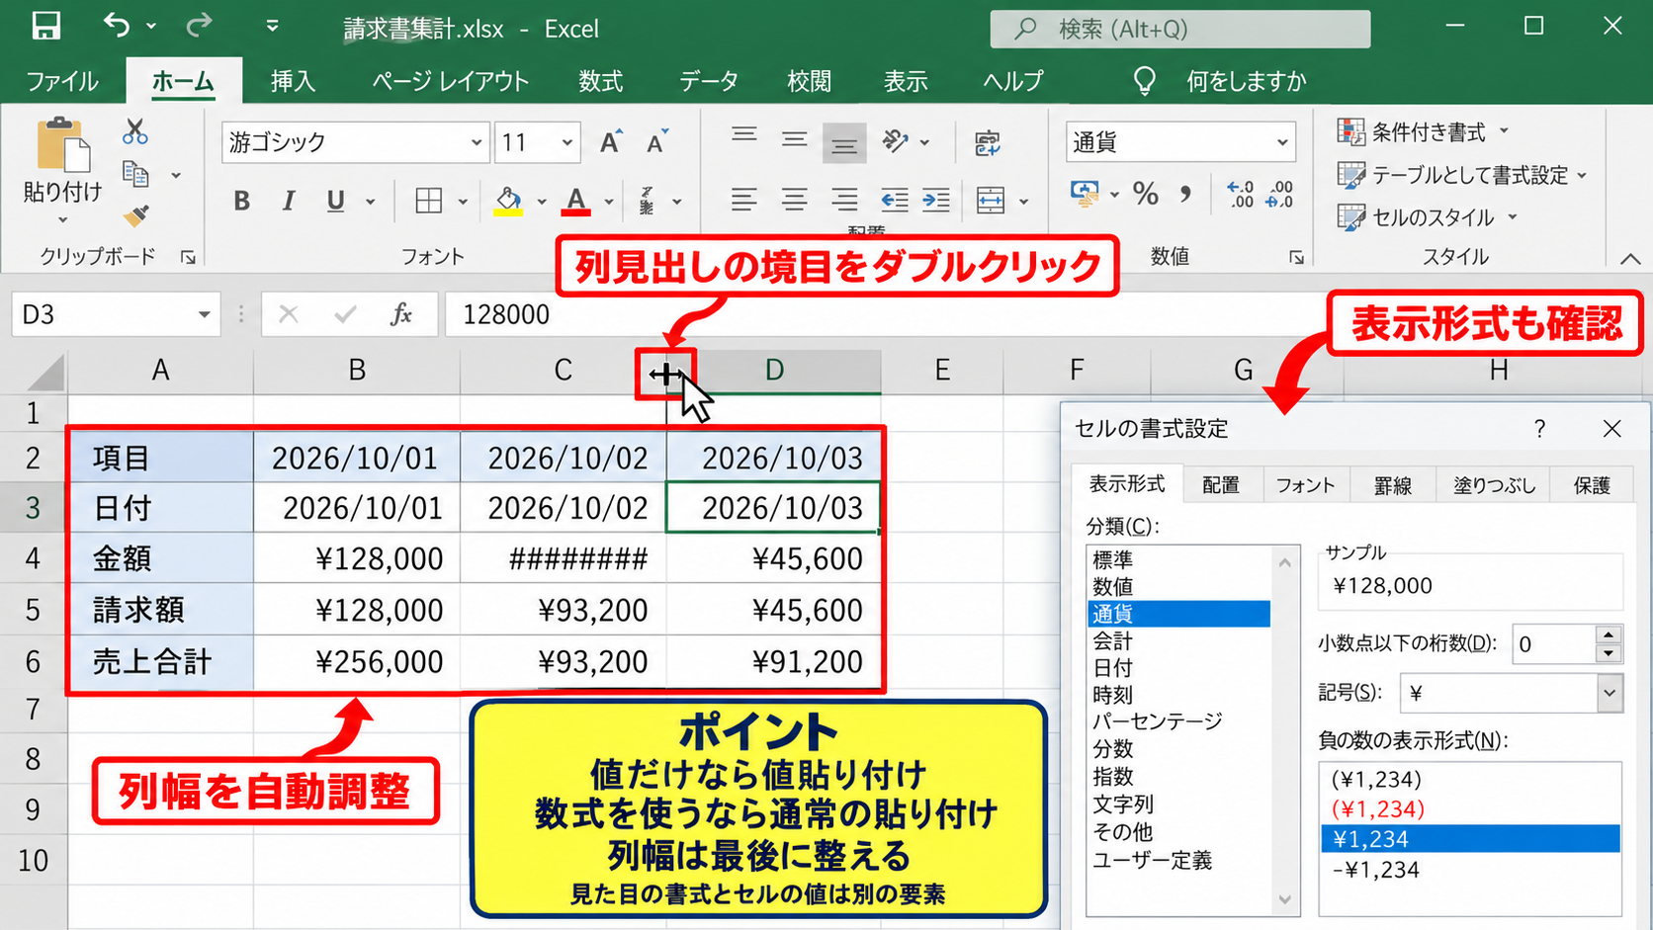
Task: Undo the last action
Action: pyautogui.click(x=117, y=26)
